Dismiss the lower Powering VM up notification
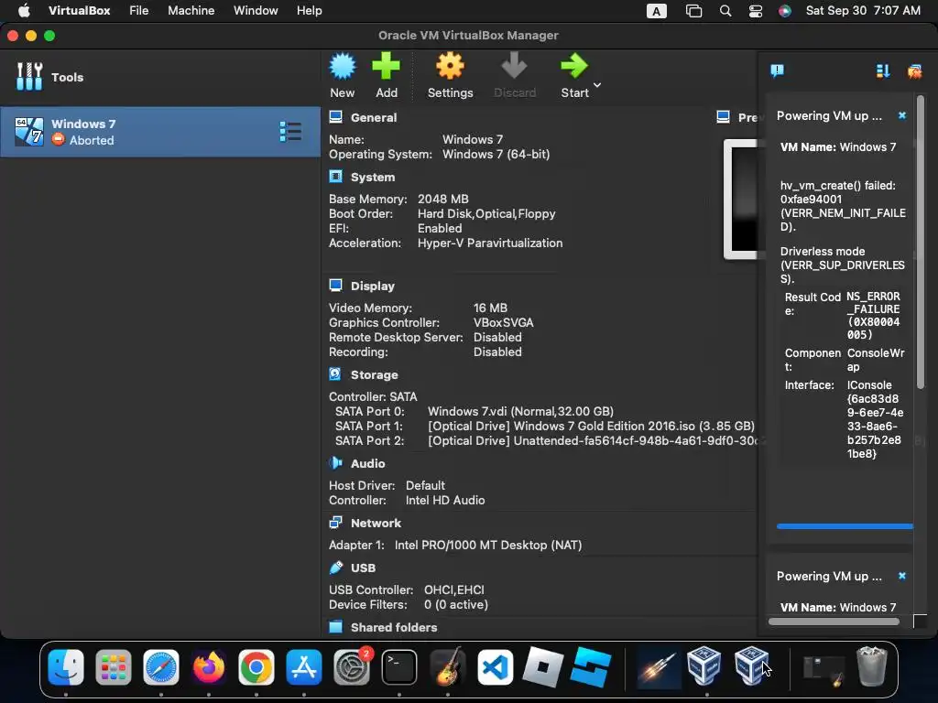This screenshot has height=703, width=938. tap(902, 576)
